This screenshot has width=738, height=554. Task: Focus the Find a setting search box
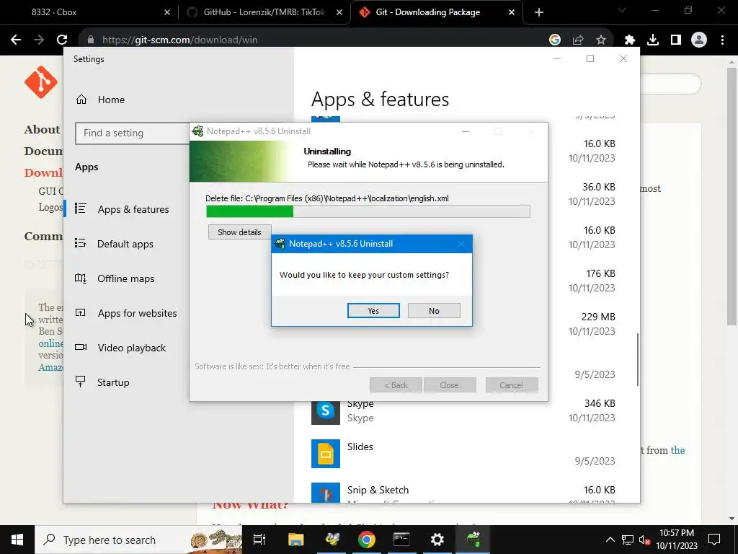[x=133, y=133]
